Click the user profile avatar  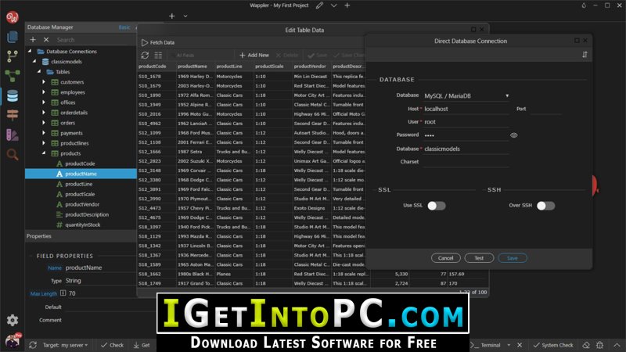13,341
